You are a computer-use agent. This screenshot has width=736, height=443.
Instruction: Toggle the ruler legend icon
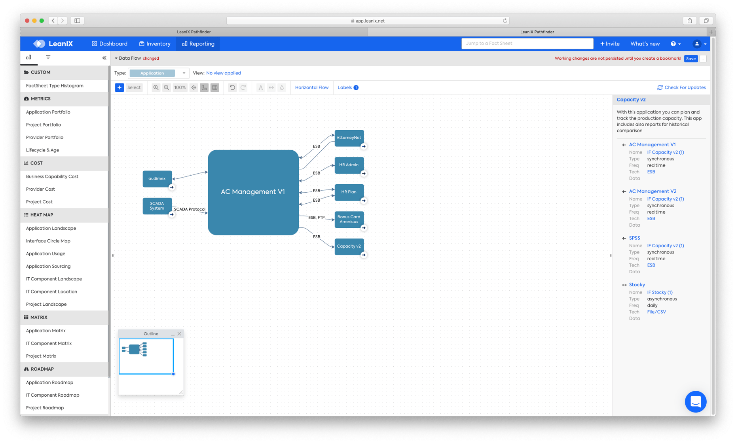(x=204, y=87)
